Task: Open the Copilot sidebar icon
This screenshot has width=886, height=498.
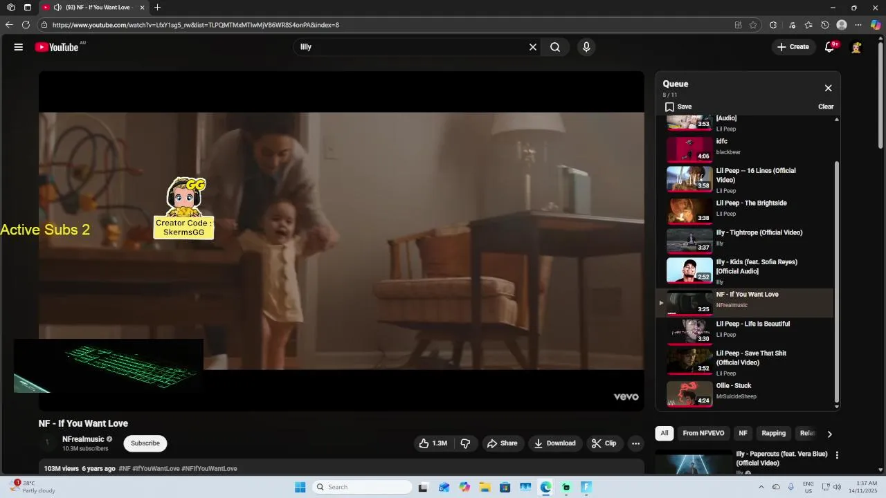Action: point(876,25)
